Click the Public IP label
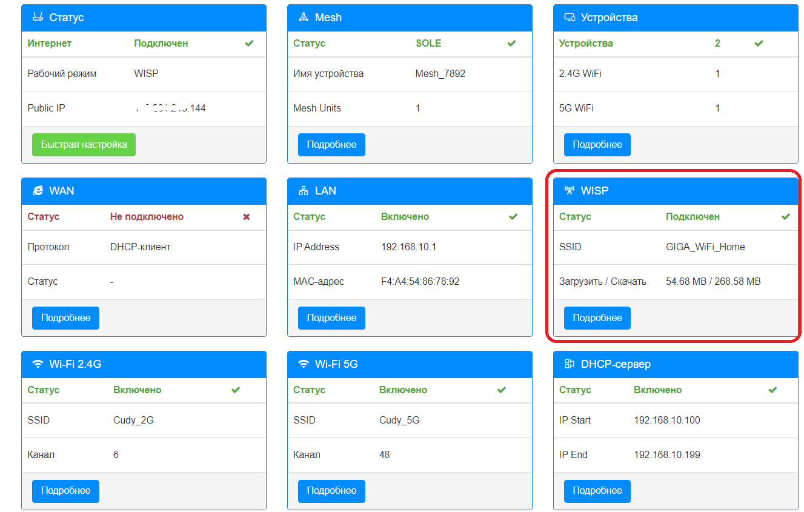This screenshot has height=512, width=804. tap(47, 108)
